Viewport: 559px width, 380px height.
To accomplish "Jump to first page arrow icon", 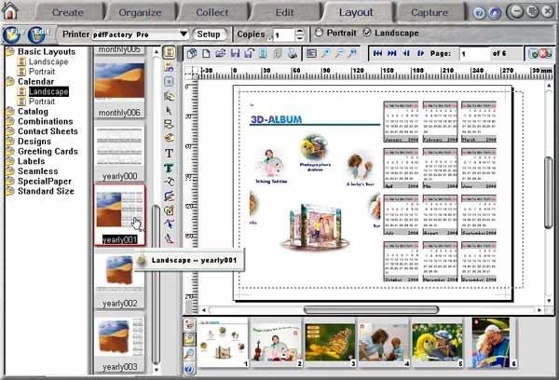I will tap(377, 53).
